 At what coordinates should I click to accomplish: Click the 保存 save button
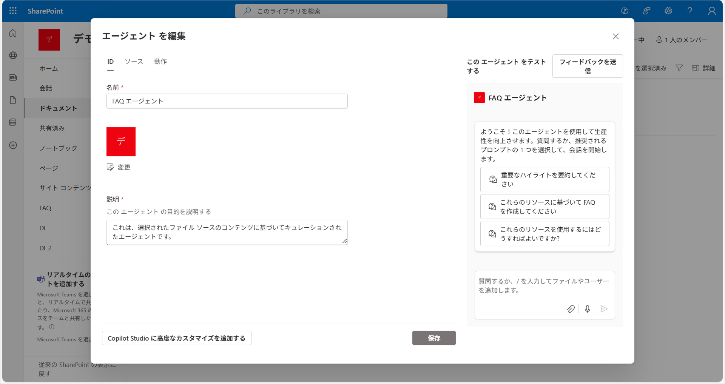[434, 338]
